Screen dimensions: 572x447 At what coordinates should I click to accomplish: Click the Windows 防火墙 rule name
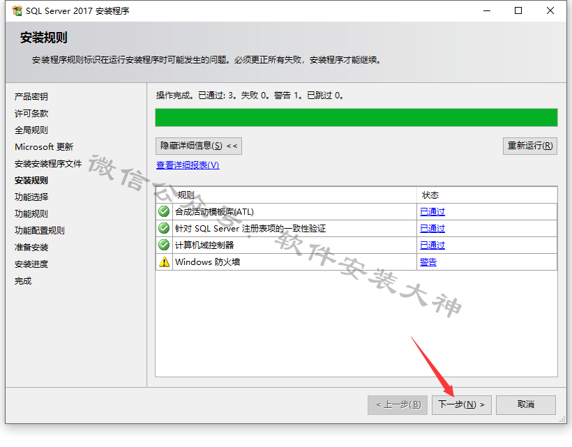[x=208, y=262]
